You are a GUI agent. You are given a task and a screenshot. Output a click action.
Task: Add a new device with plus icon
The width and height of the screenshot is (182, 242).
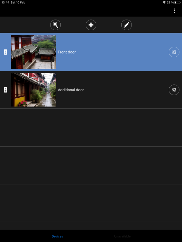(91, 25)
